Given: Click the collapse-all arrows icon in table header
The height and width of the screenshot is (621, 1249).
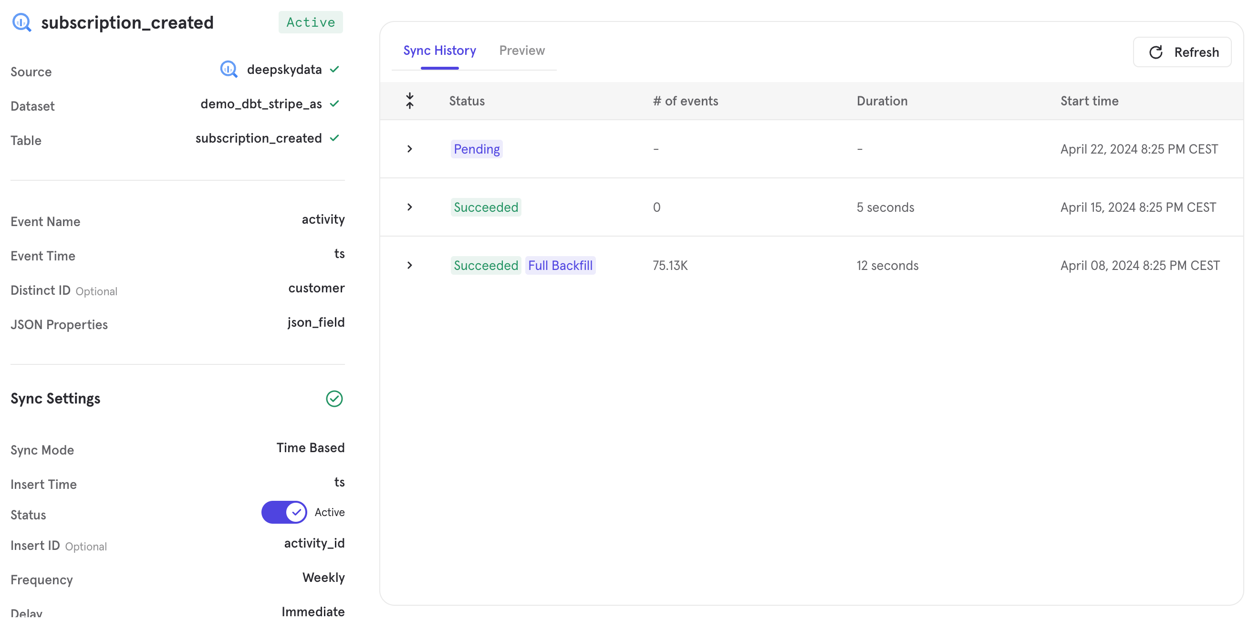Looking at the screenshot, I should [x=410, y=101].
